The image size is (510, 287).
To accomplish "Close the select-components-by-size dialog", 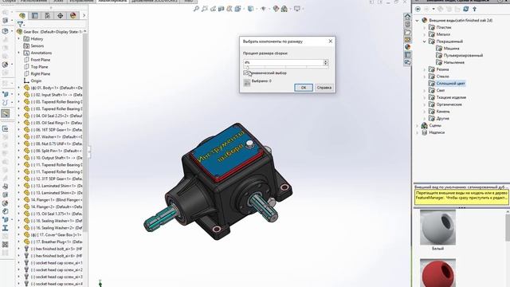I will pos(331,41).
